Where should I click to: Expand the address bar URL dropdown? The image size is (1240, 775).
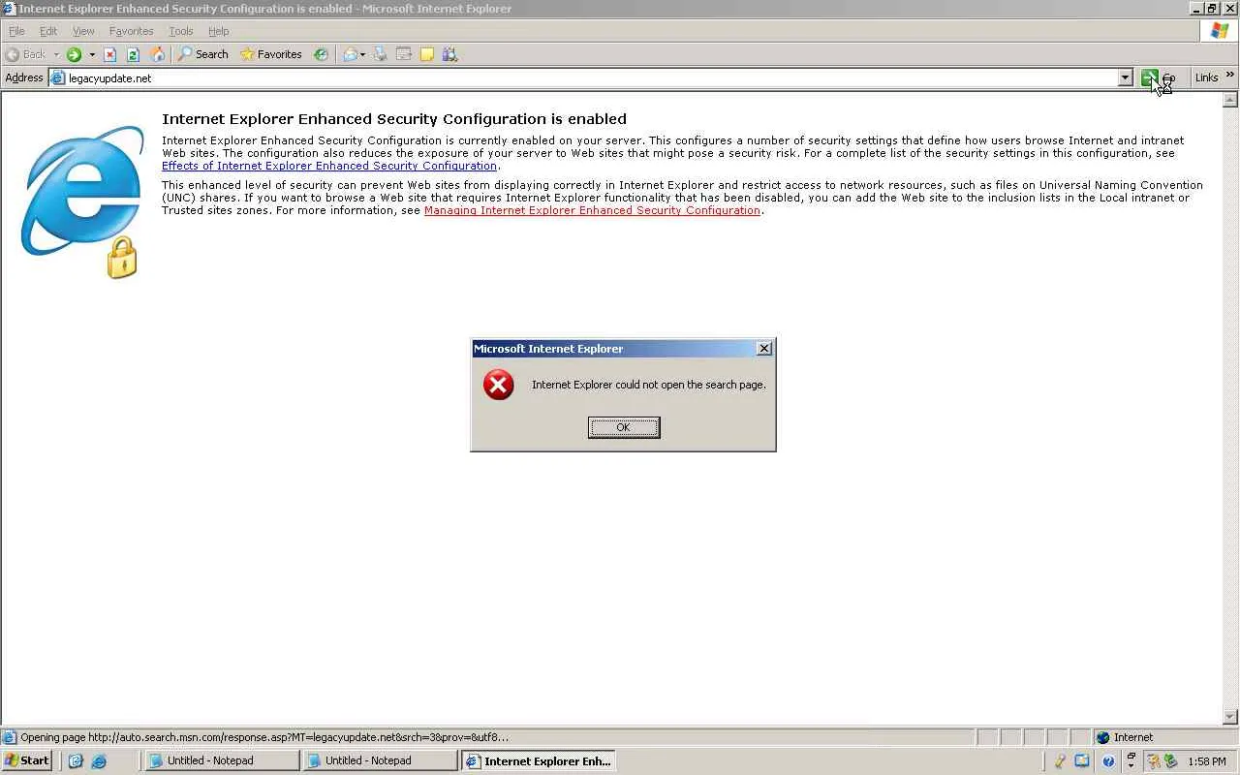click(x=1125, y=78)
